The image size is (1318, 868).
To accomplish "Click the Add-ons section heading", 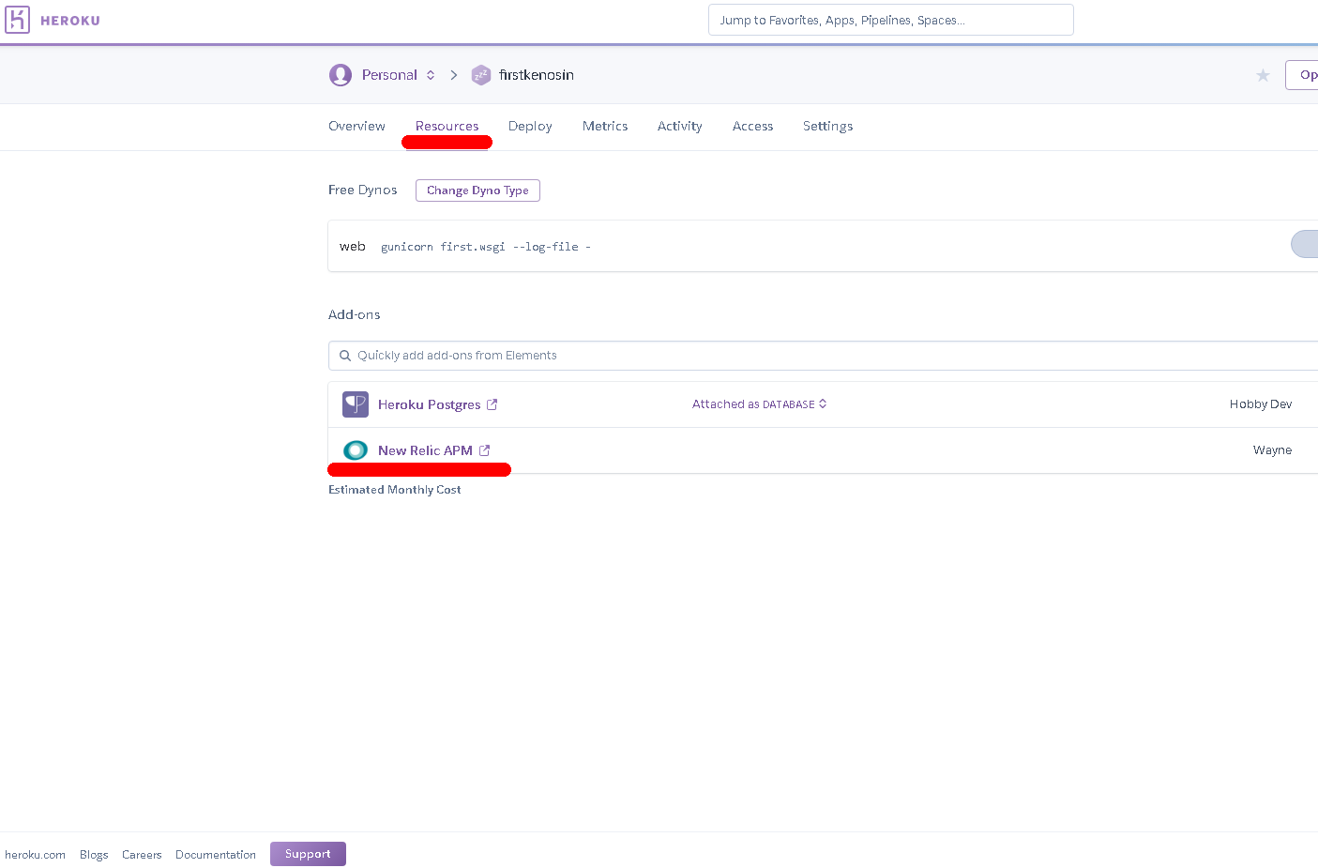I will coord(355,314).
